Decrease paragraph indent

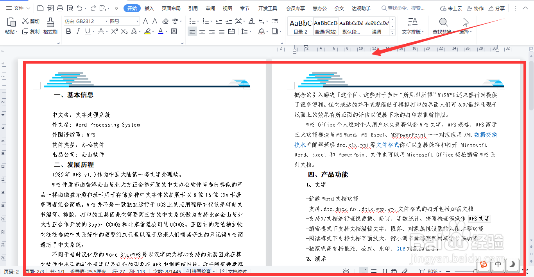coord(219,21)
